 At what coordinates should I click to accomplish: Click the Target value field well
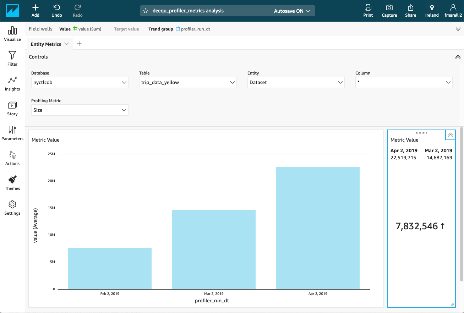[x=126, y=29]
